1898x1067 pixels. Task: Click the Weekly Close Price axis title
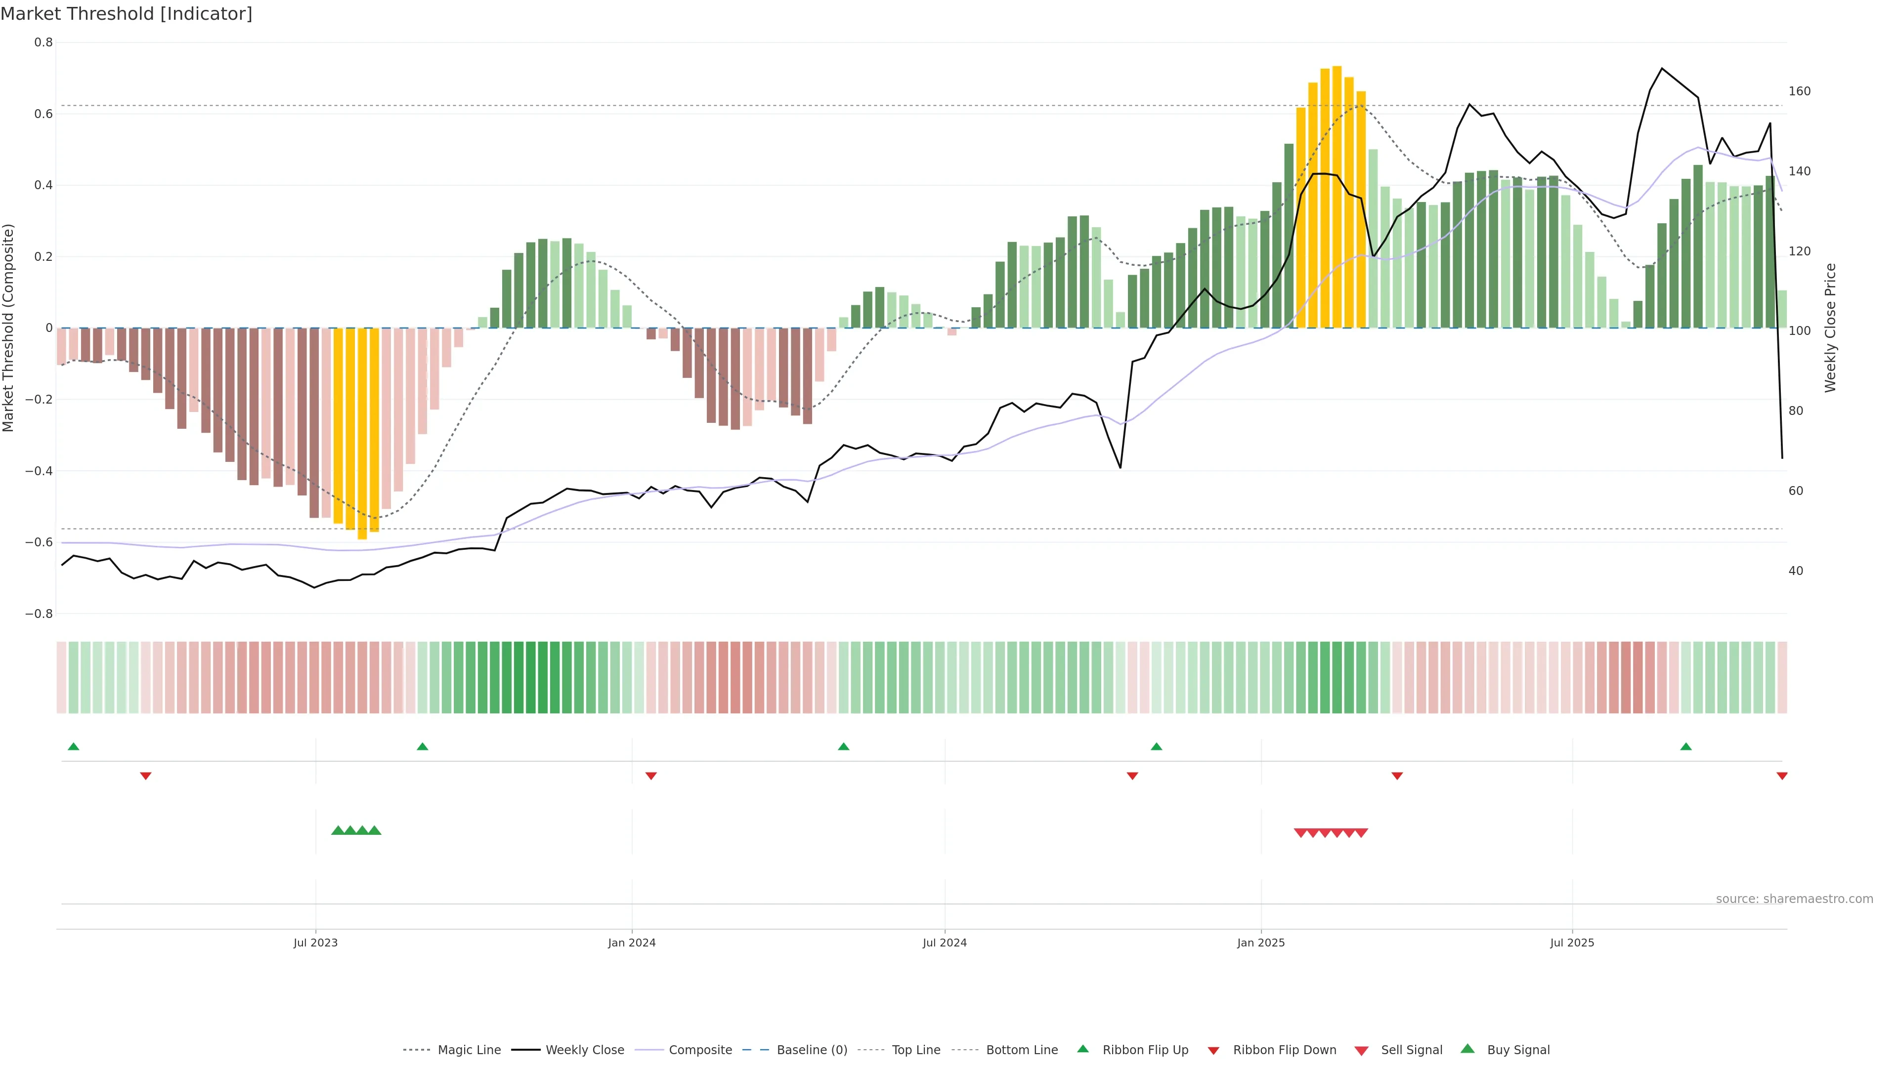click(1831, 328)
